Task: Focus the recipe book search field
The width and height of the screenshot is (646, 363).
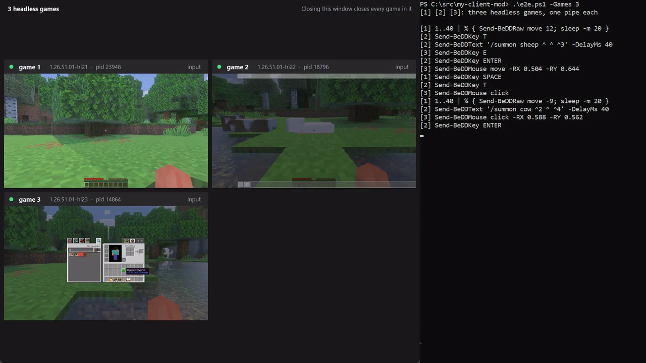Action: point(82,250)
